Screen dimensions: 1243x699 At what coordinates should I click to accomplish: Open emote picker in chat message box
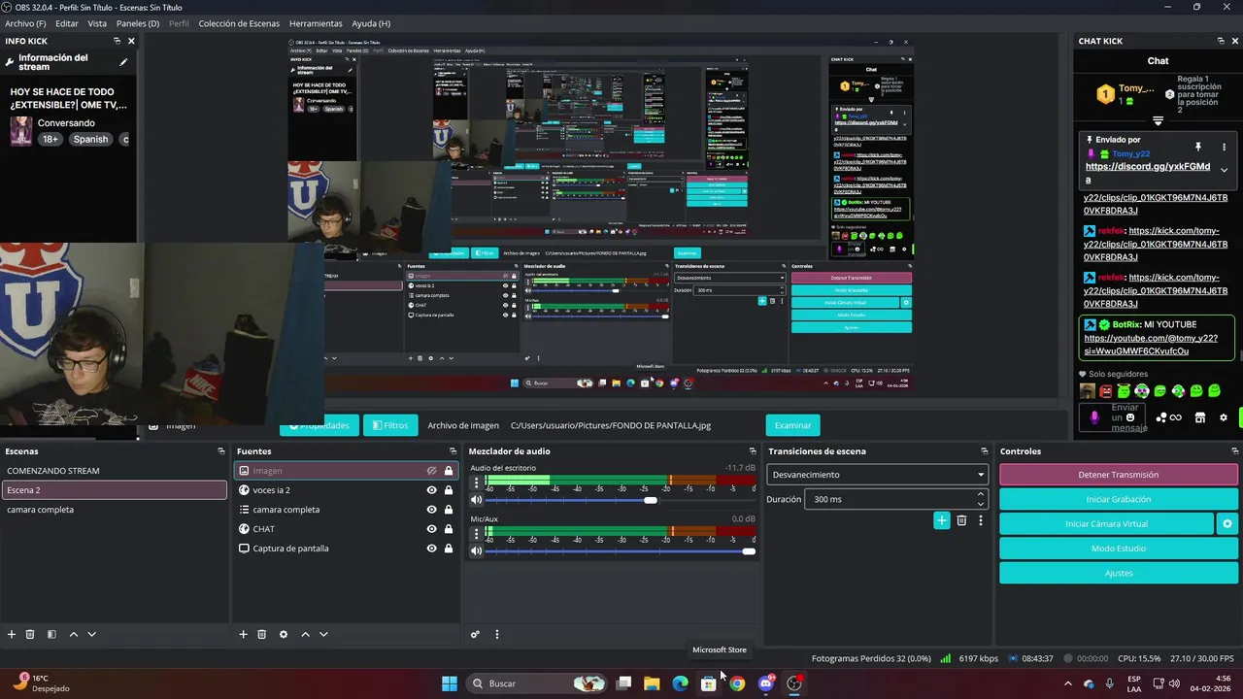[x=1130, y=417]
